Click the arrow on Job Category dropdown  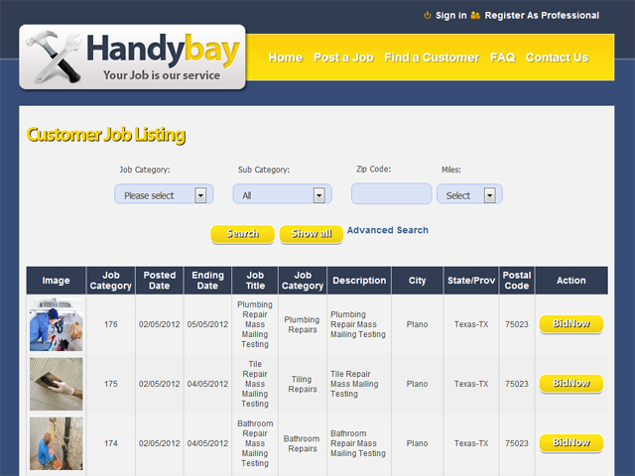click(x=200, y=195)
